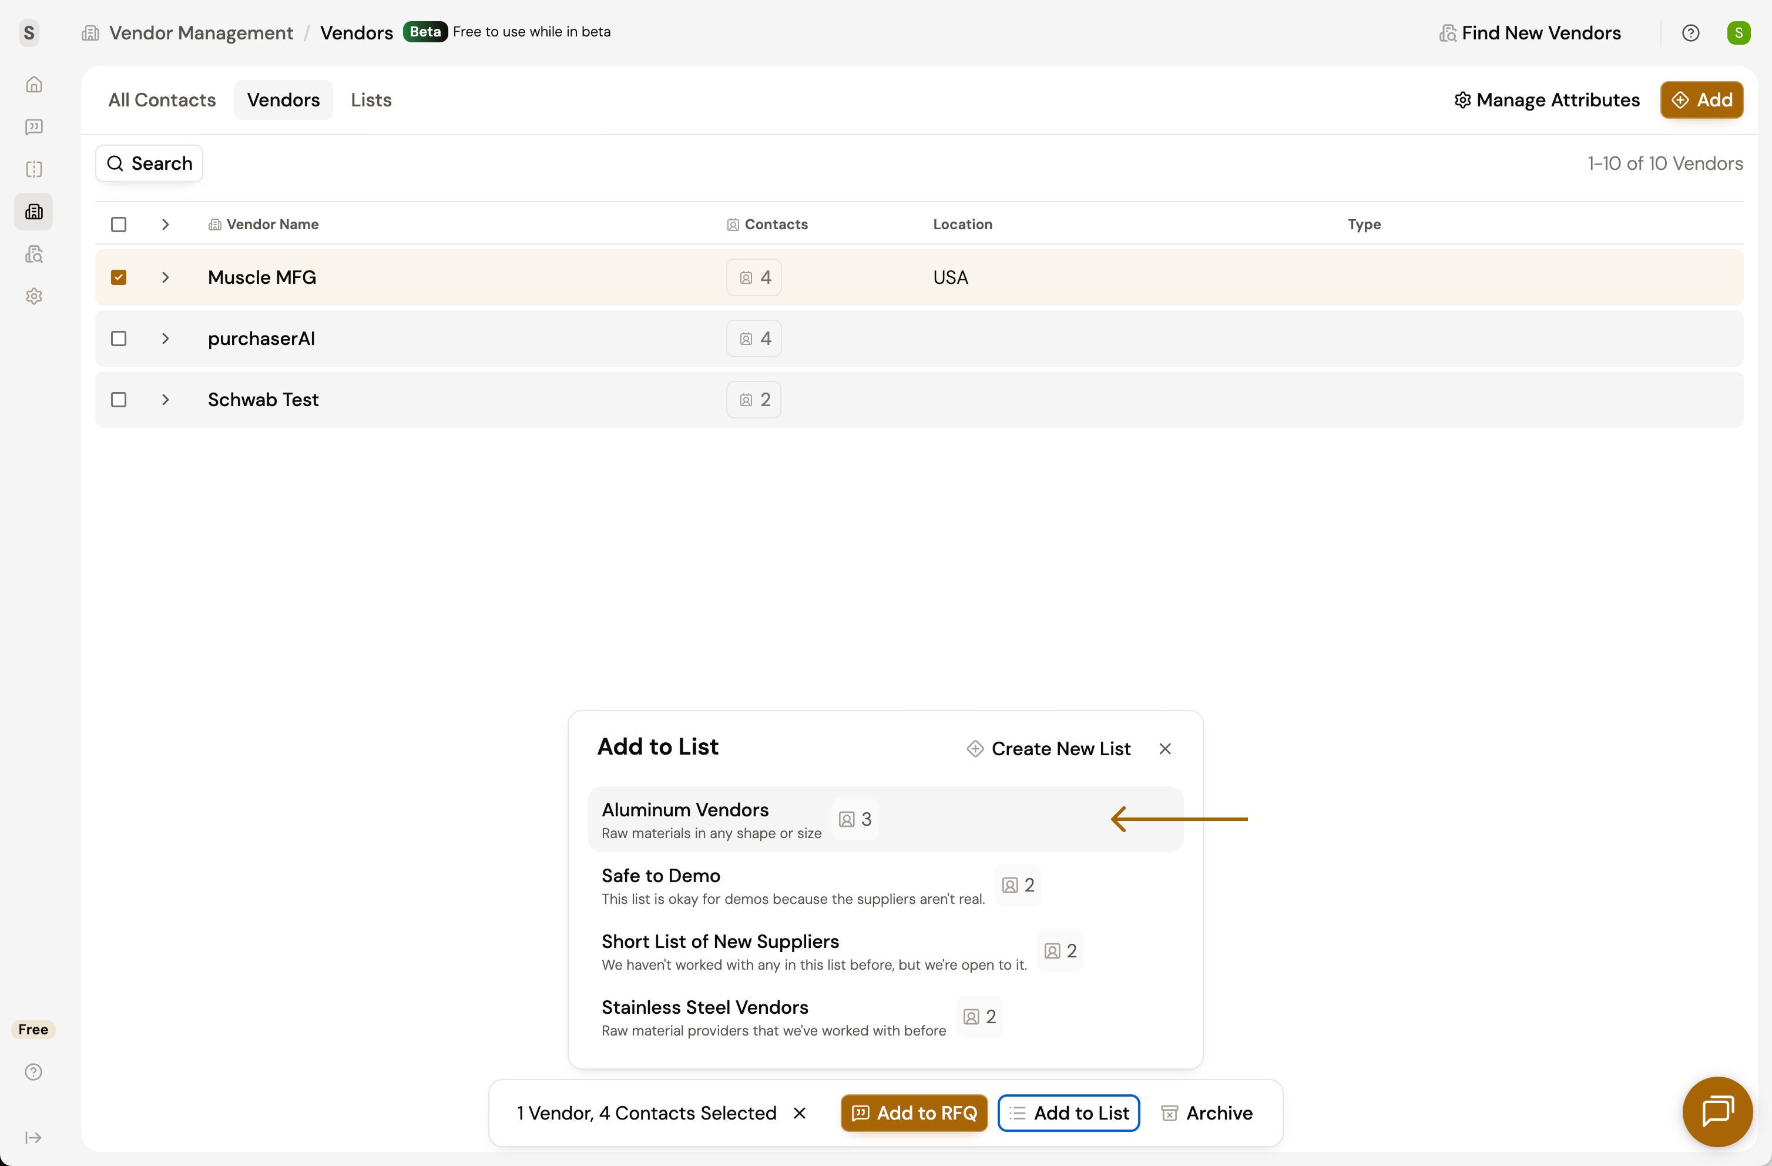Click the Add to RFQ button

[914, 1113]
